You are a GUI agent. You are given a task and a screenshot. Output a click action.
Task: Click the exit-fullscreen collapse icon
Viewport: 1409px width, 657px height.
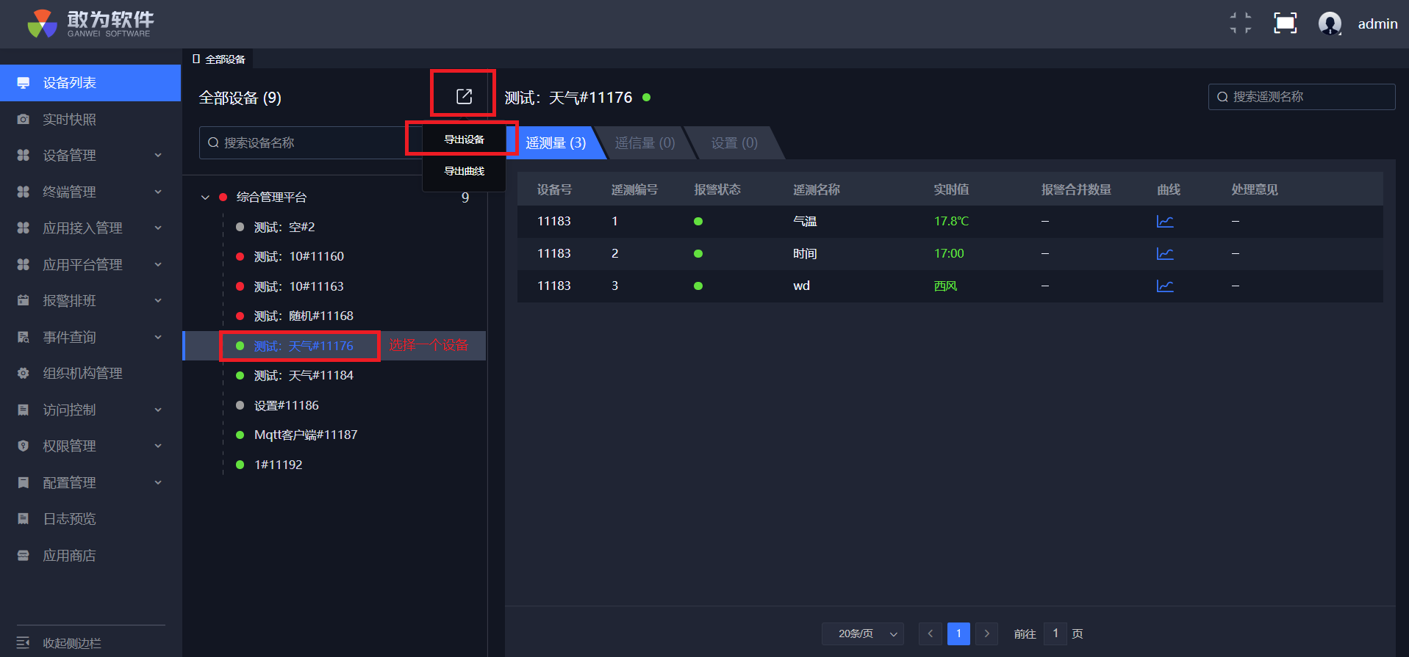[1241, 23]
